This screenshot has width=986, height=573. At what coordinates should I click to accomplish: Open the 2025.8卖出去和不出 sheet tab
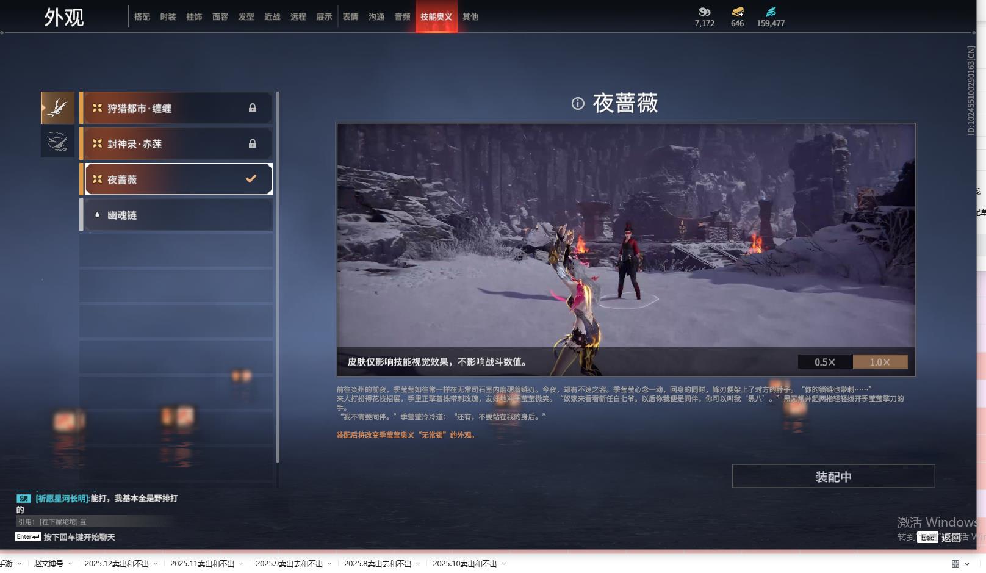click(378, 564)
